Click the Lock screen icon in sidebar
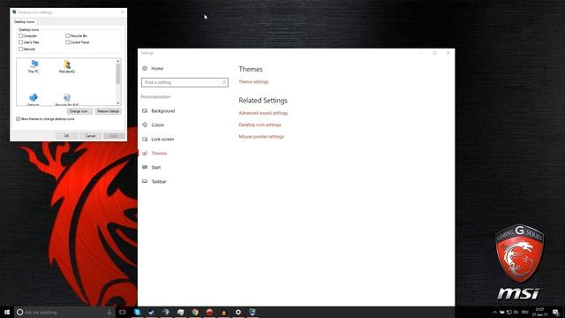565x318 pixels. click(x=145, y=139)
